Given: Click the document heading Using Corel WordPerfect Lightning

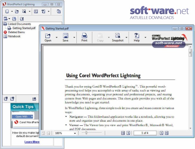Looking at the screenshot, I should 103,75.
